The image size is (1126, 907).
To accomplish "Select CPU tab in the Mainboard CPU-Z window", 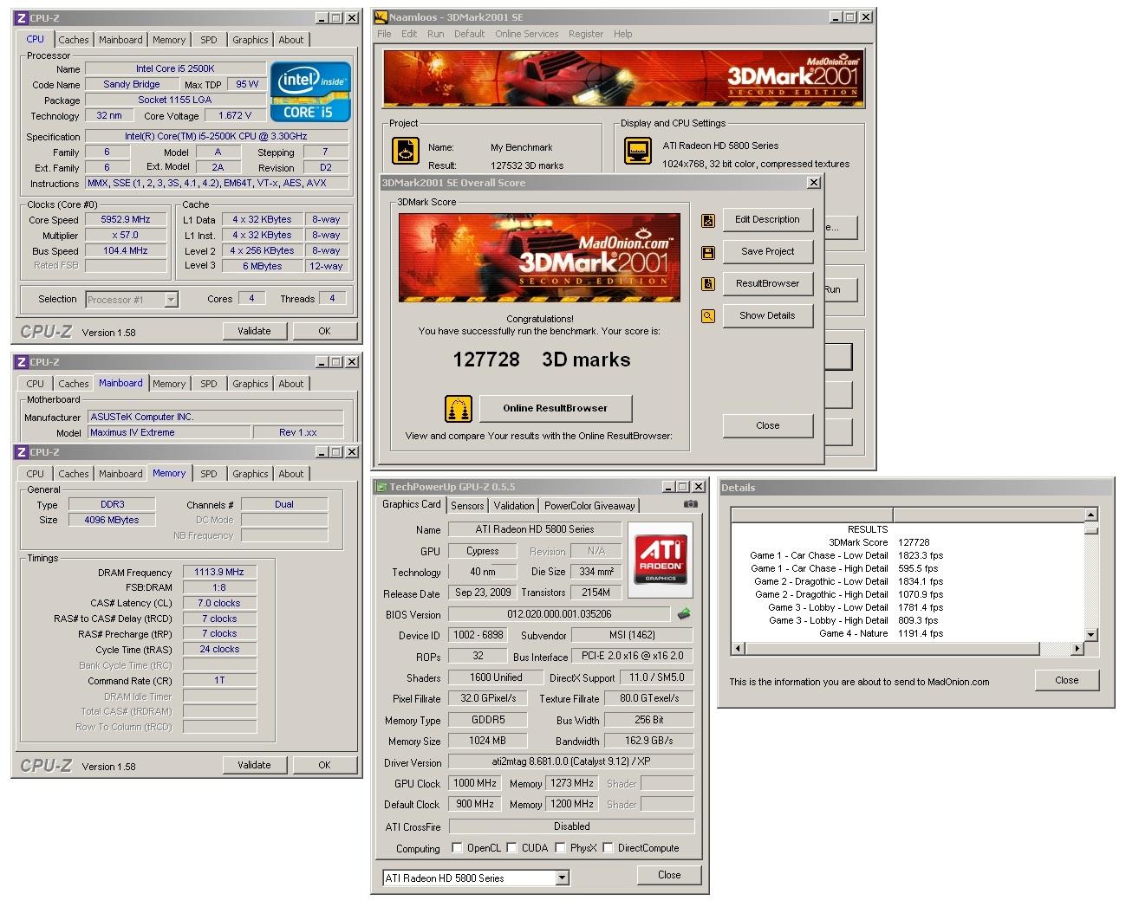I will 36,384.
